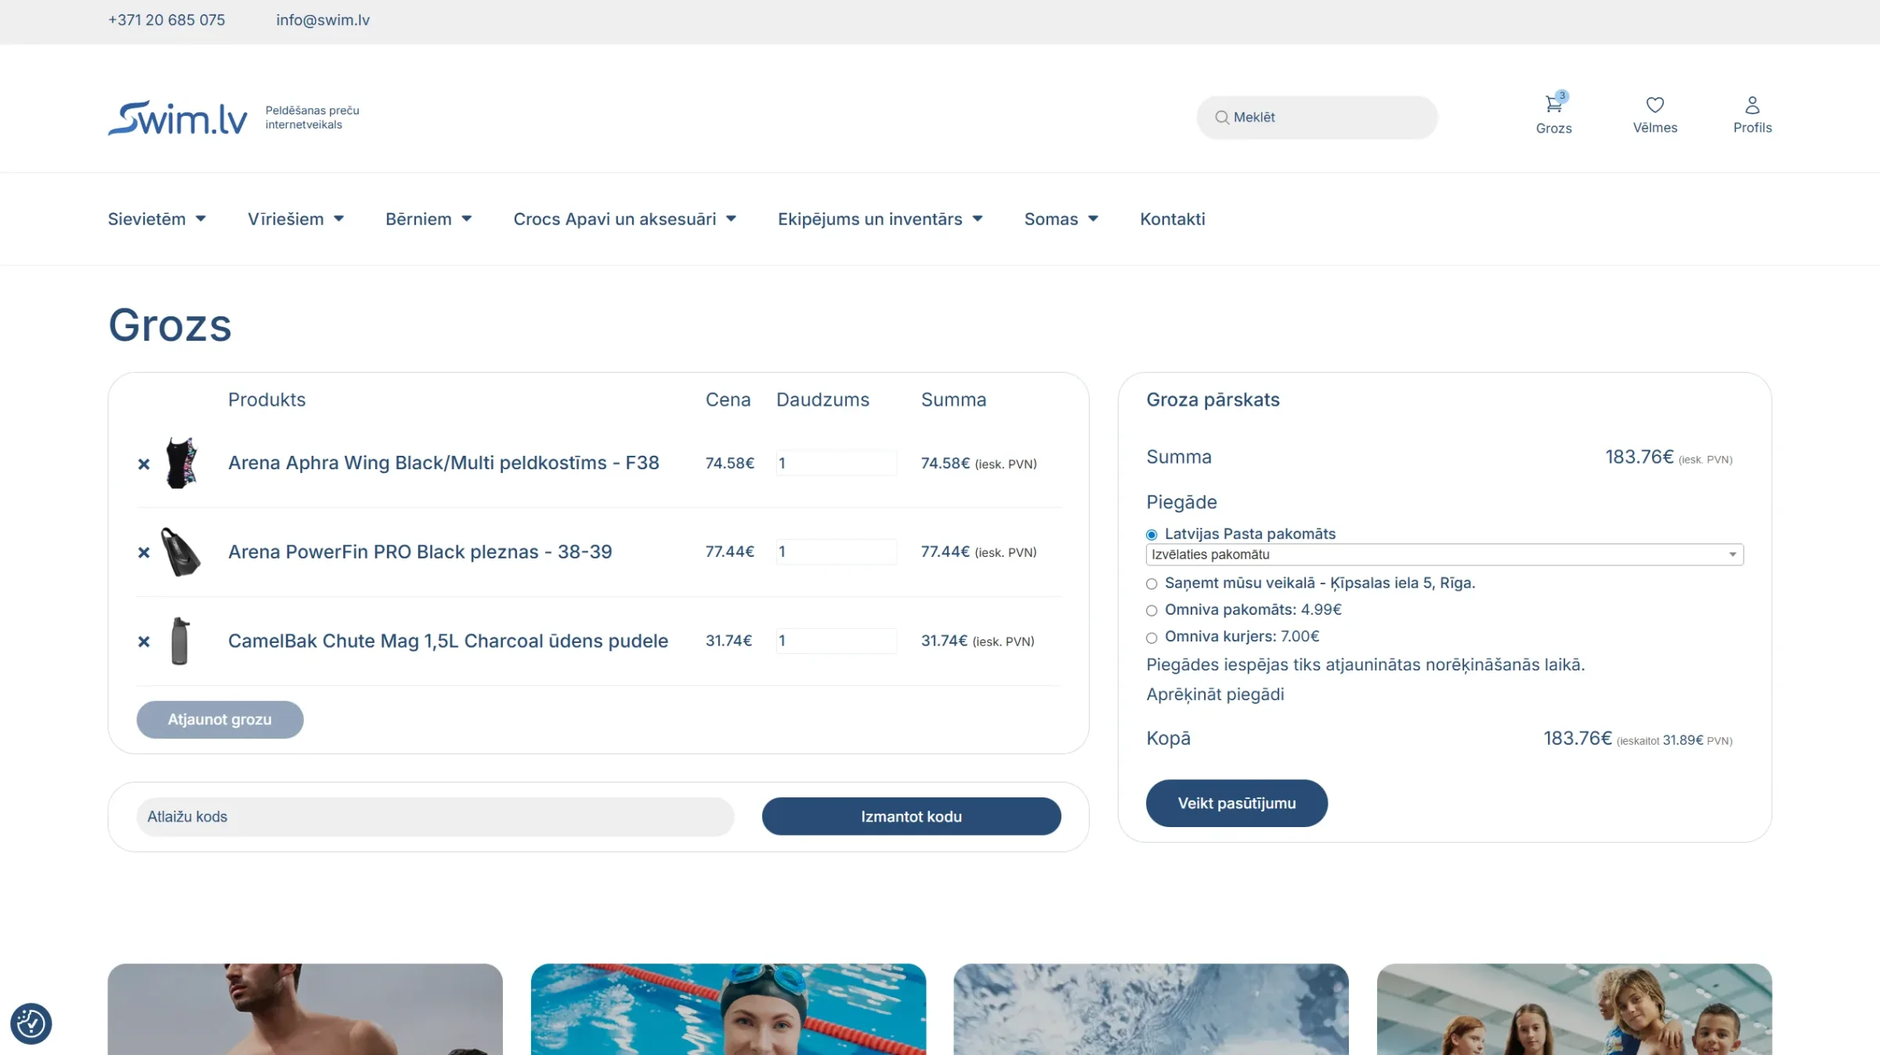Screen dimensions: 1880x1055
Task: Focus the Atlaižu kods input field
Action: pyautogui.click(x=435, y=816)
